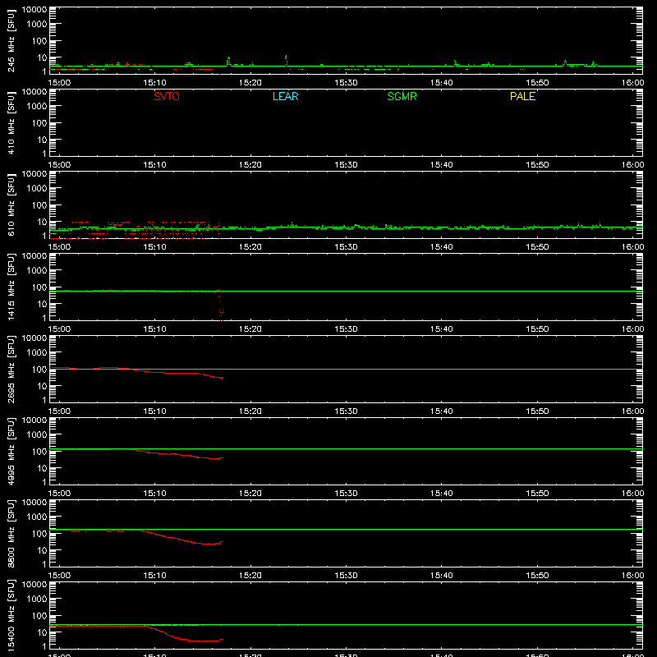Select the 1415 MHz [SFU] axis title

[x=11, y=287]
